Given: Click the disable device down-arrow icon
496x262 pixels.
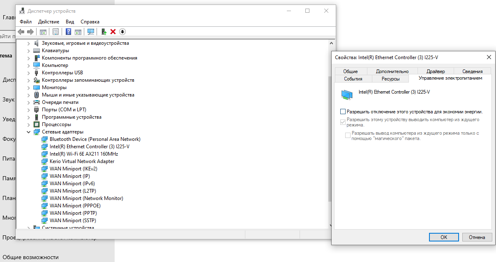Looking at the screenshot, I should coord(122,32).
